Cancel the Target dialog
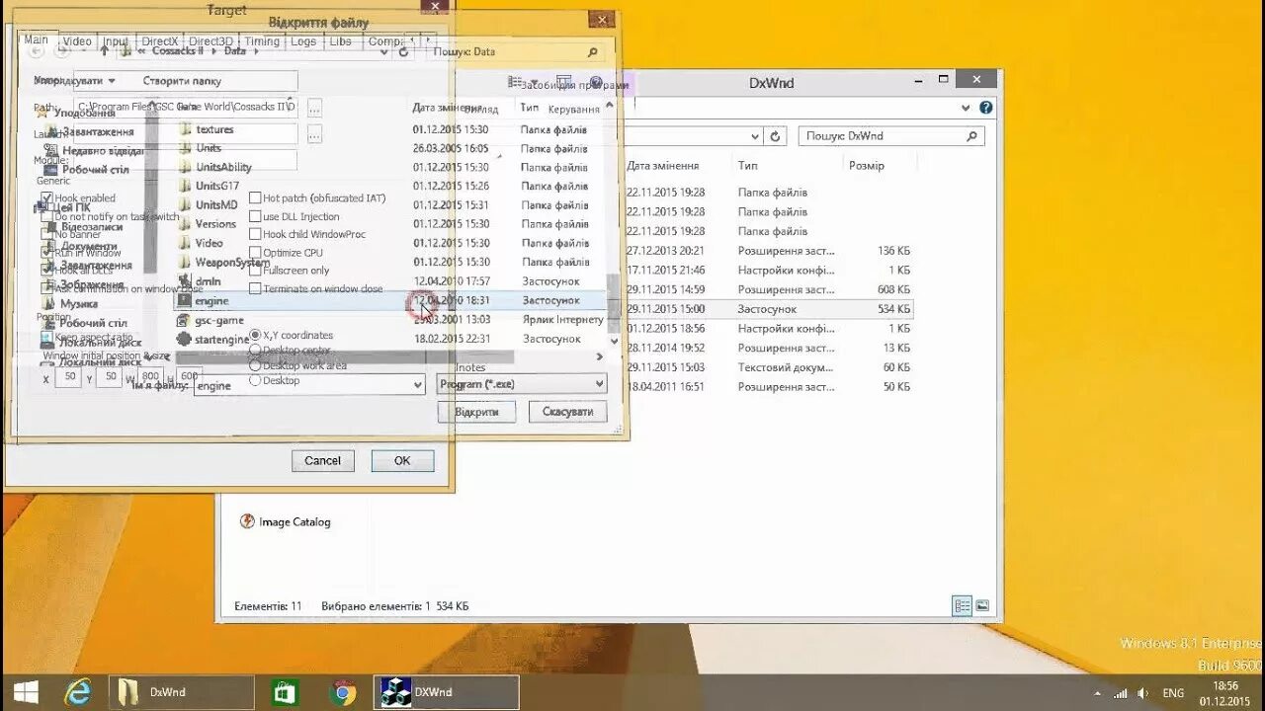The height and width of the screenshot is (711, 1265). 323,460
